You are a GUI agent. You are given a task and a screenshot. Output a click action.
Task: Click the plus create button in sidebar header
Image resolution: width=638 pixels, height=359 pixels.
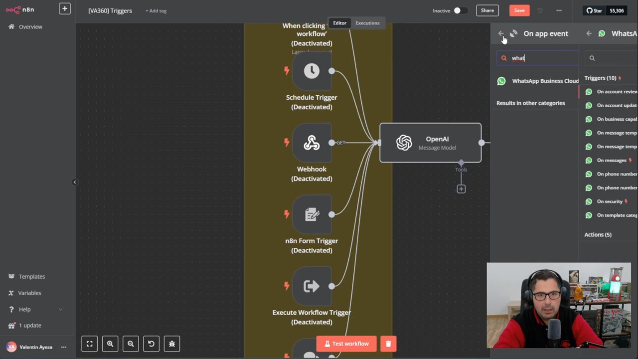click(x=64, y=8)
